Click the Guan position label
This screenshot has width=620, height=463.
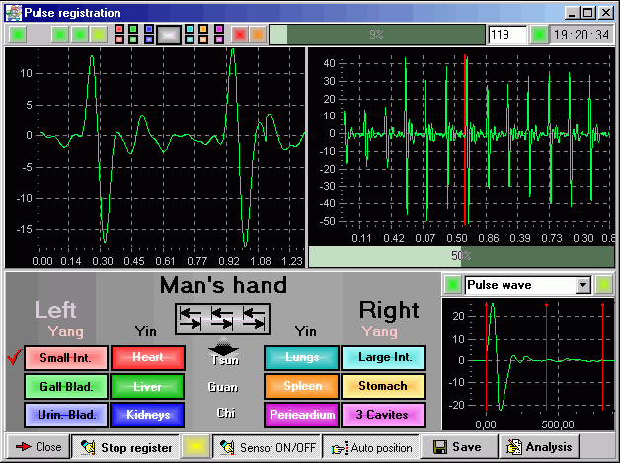pos(223,387)
